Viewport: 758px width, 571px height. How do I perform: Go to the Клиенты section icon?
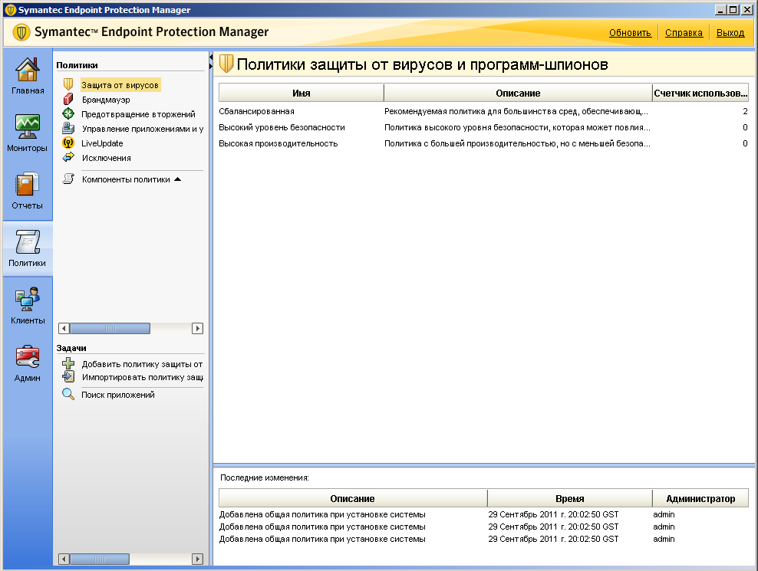pyautogui.click(x=27, y=299)
